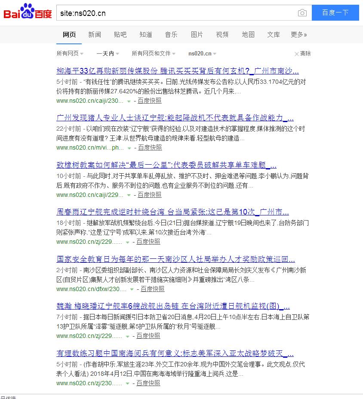The image size is (363, 399).
Task: Open 百度快照 for the 广州发现猪人 result
Action: coord(150,147)
